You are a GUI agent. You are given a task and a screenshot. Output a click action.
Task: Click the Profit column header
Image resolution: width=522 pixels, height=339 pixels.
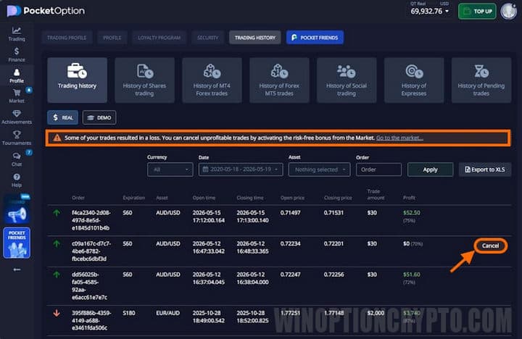[x=409, y=198]
